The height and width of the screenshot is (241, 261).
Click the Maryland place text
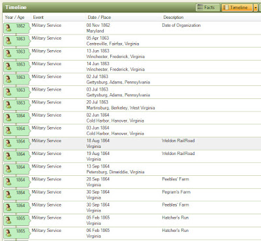[95, 31]
